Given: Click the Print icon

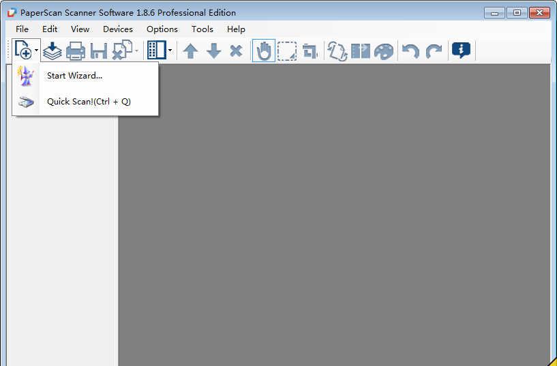Looking at the screenshot, I should coord(76,51).
